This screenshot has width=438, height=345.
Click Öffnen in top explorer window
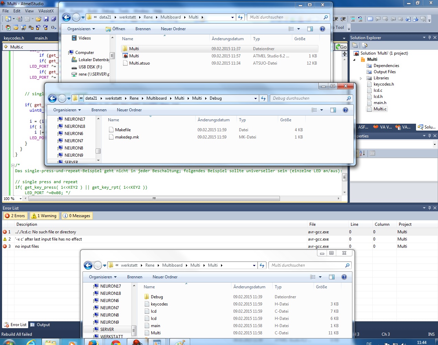[116, 29]
